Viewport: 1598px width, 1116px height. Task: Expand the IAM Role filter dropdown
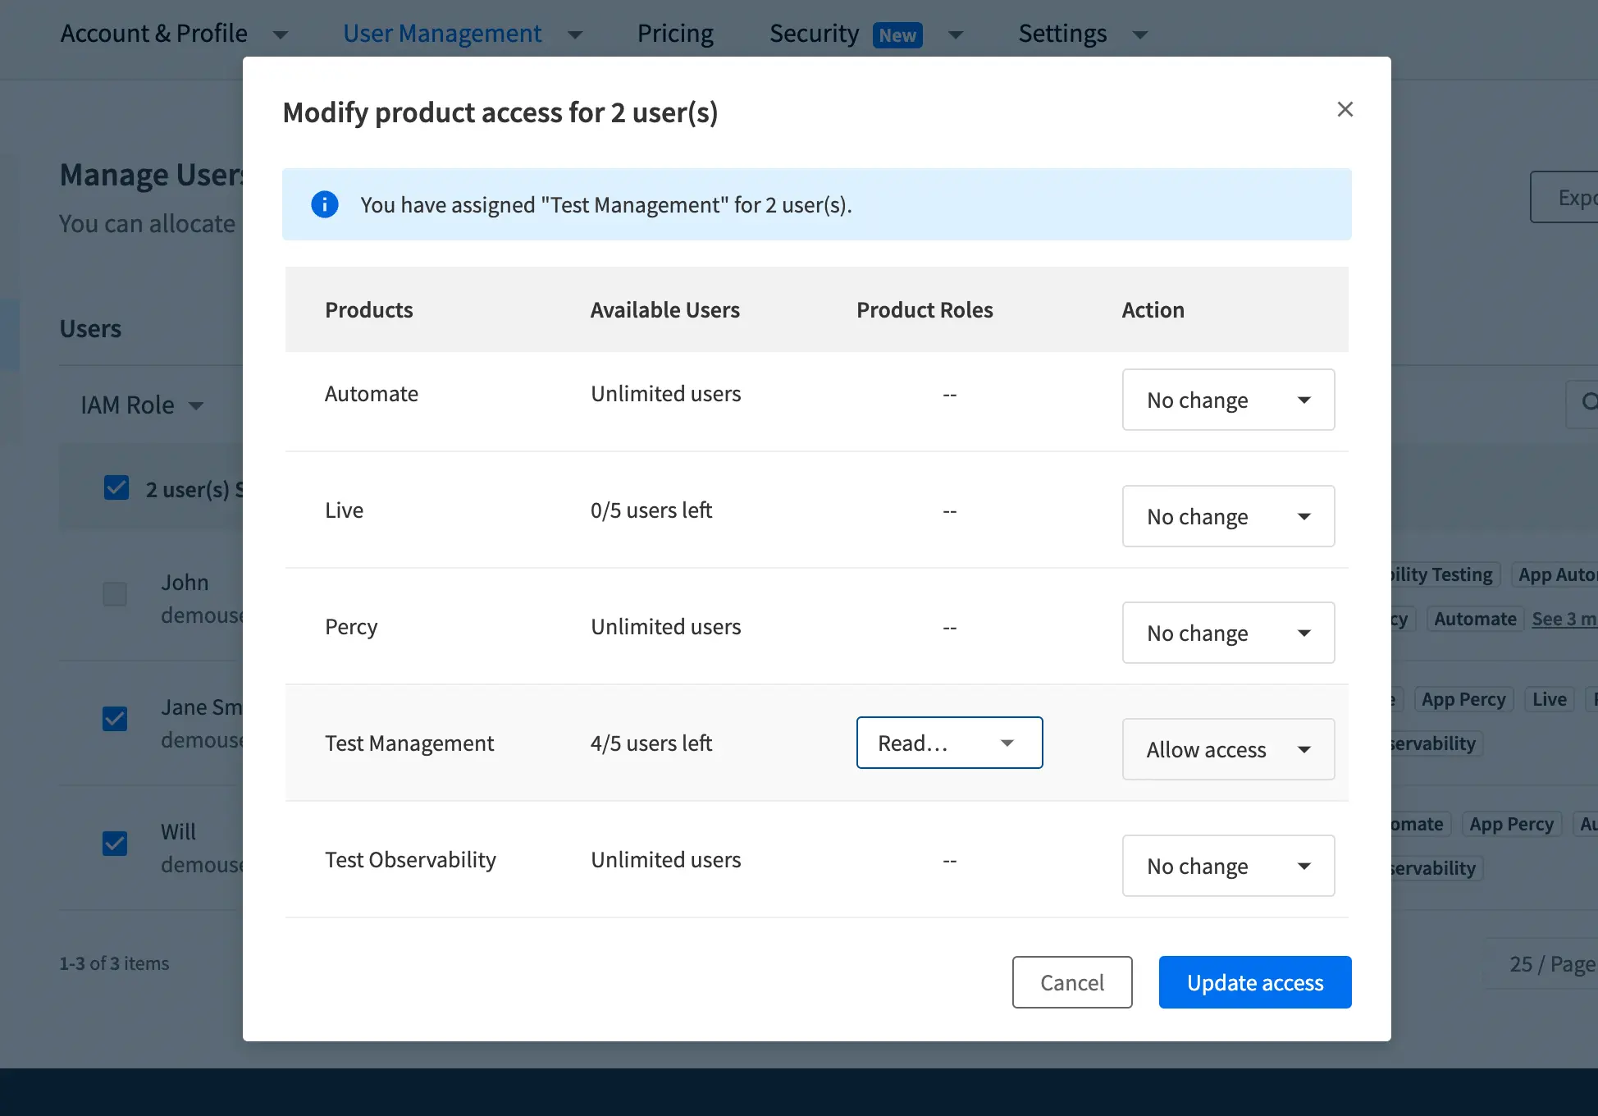coord(141,405)
